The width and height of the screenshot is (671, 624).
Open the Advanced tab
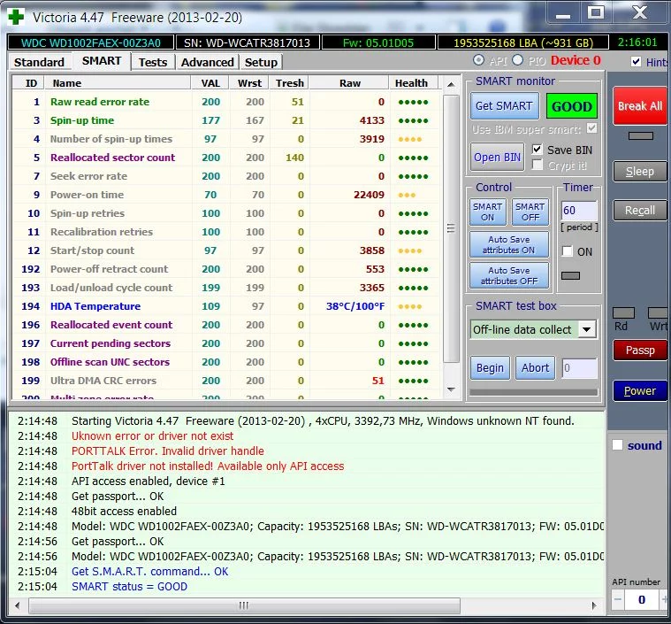click(207, 62)
